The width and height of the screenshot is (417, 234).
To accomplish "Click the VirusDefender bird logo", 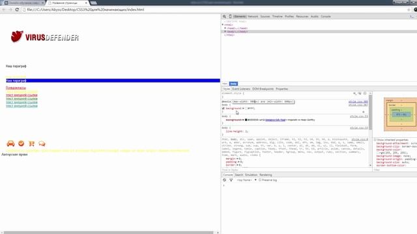I will pyautogui.click(x=17, y=36).
